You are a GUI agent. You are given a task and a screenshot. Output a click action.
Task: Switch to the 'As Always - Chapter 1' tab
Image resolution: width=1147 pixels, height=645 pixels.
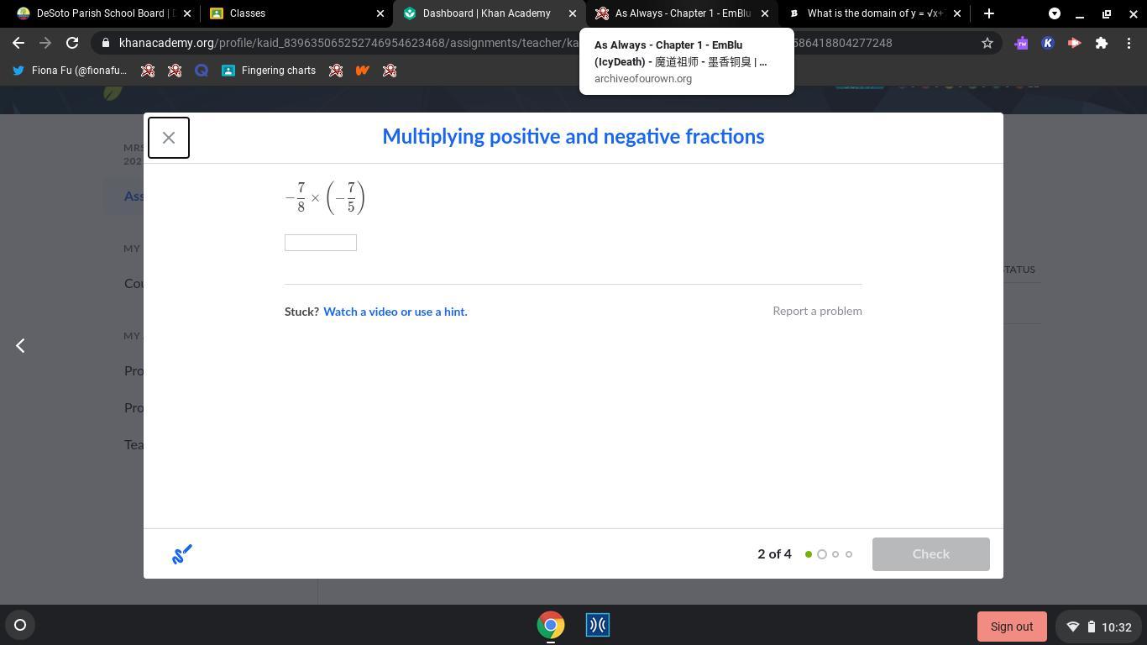point(681,13)
